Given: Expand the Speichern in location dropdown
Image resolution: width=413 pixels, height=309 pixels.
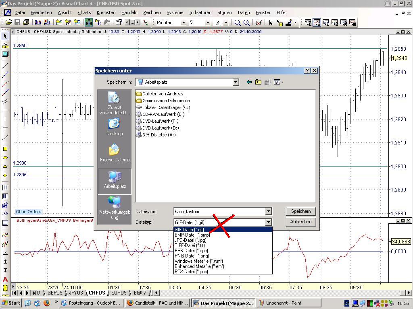Looking at the screenshot, I should coord(236,82).
